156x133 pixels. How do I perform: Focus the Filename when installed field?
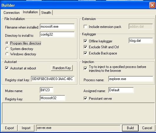57,26
